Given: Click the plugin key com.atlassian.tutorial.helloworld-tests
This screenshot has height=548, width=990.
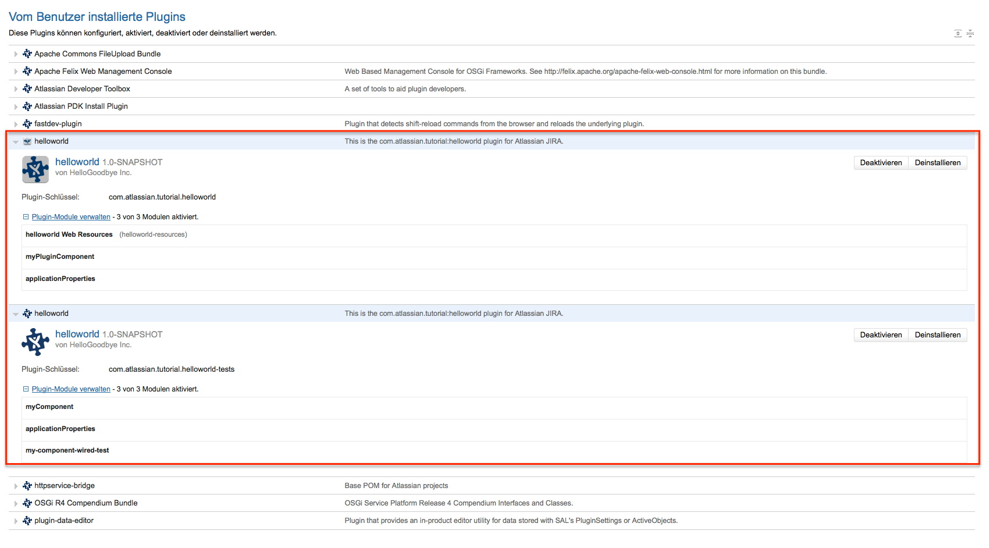Looking at the screenshot, I should (x=172, y=369).
